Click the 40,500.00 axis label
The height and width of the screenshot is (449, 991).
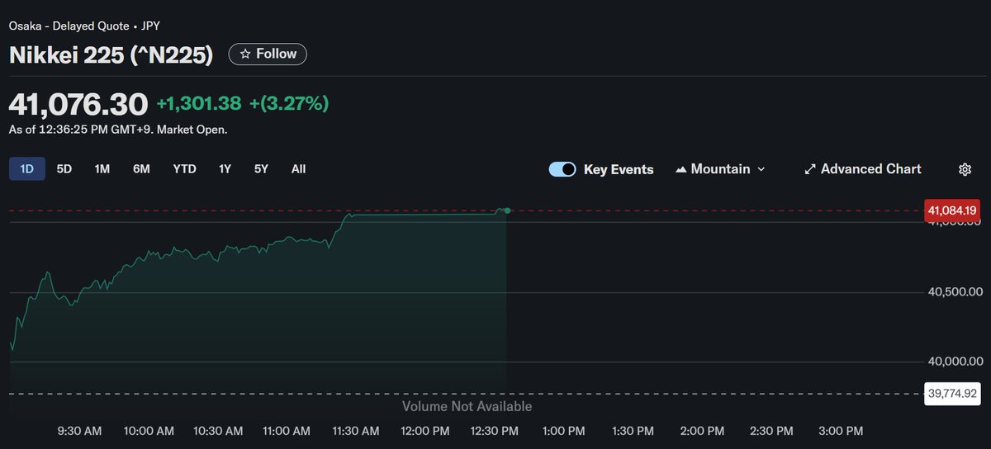[955, 292]
